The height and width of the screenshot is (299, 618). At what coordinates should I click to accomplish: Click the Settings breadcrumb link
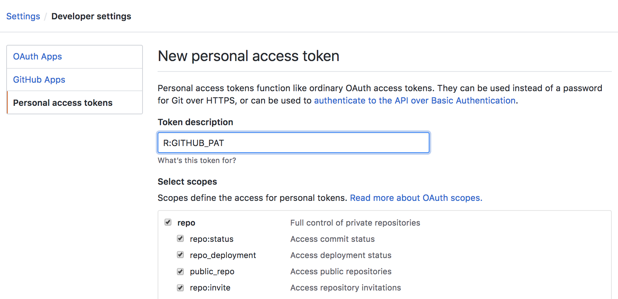pyautogui.click(x=23, y=16)
